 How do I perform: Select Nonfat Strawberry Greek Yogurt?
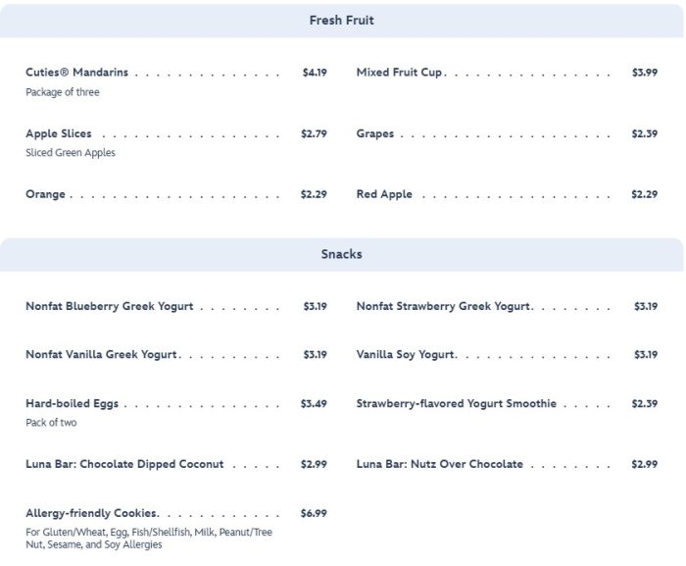coord(443,306)
